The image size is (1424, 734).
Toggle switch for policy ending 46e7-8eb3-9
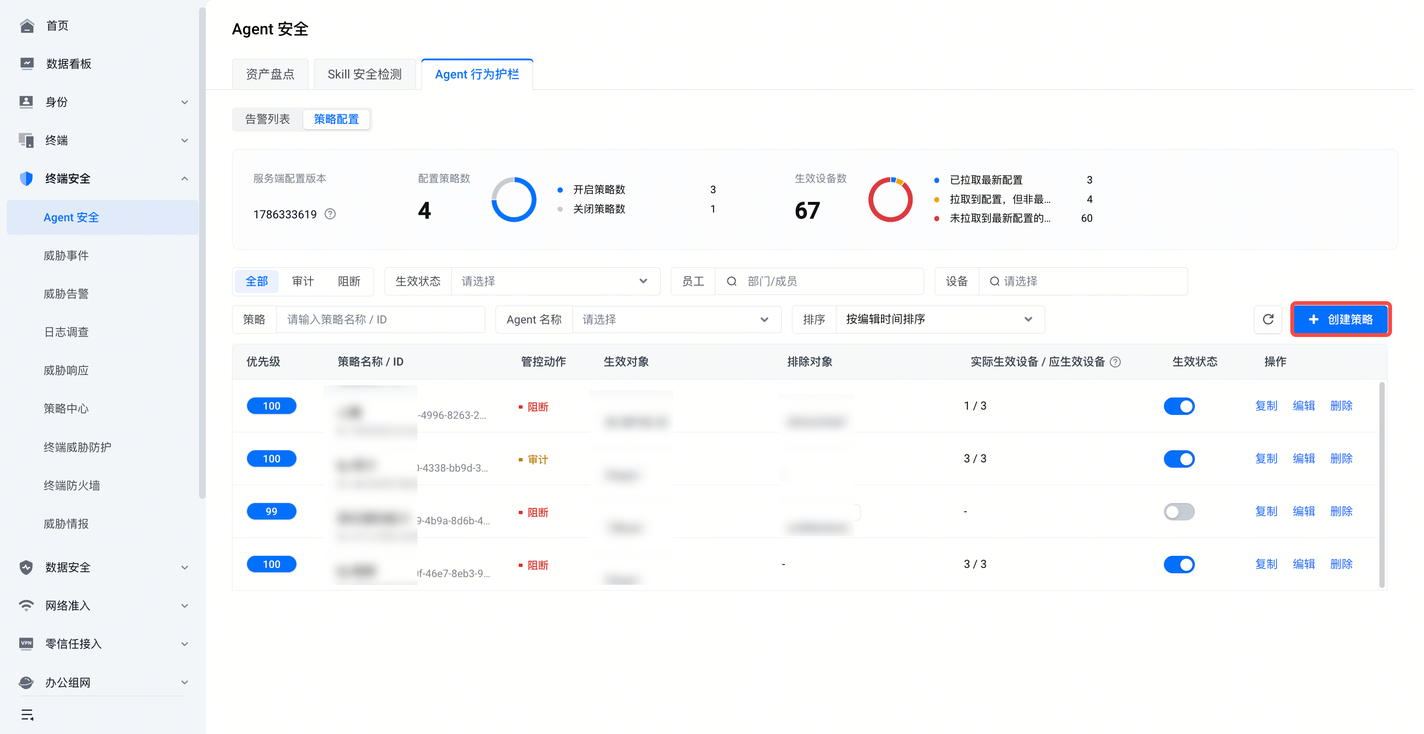pyautogui.click(x=1179, y=565)
